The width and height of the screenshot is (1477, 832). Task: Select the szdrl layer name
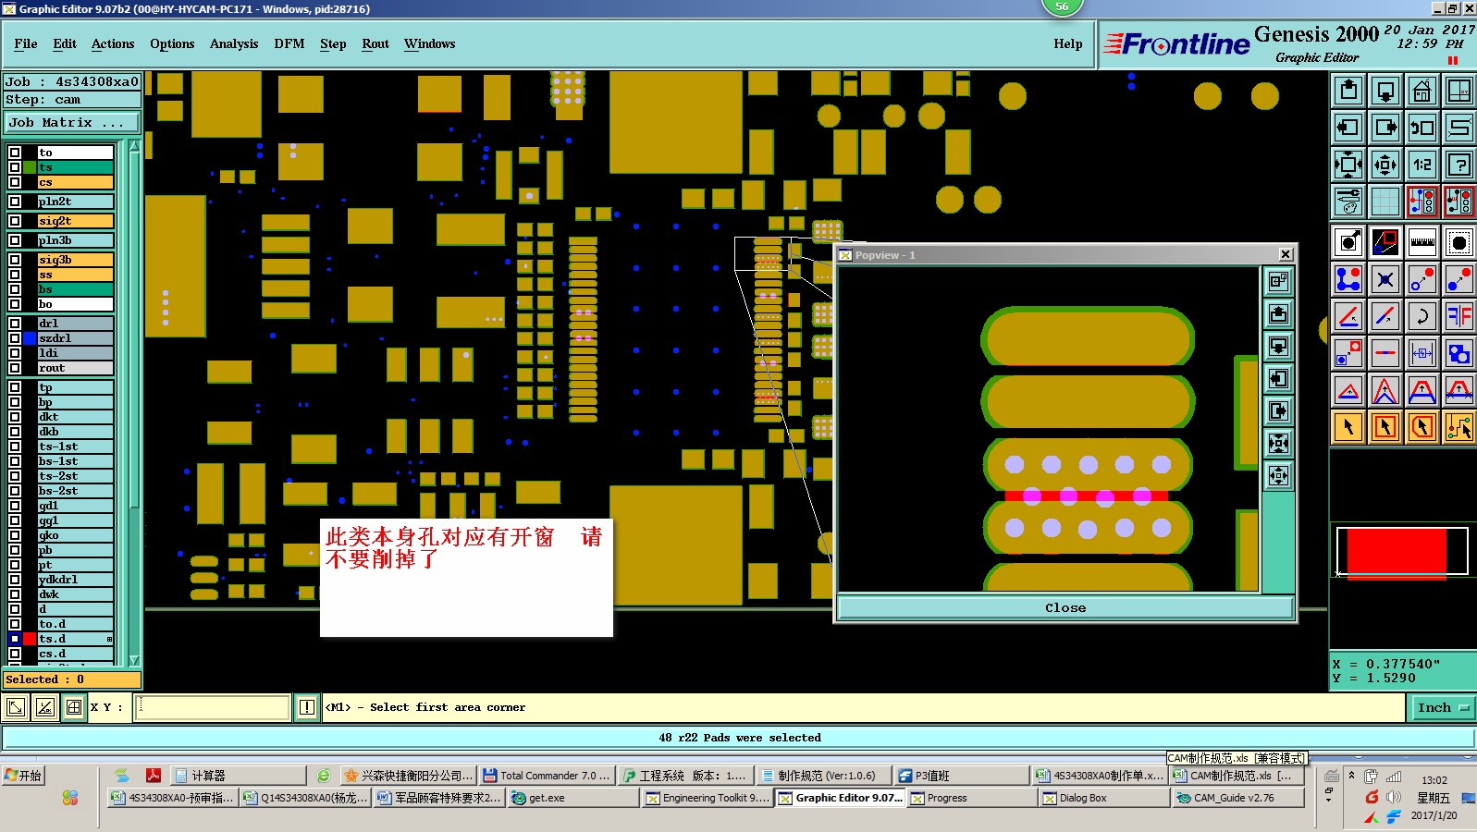coord(75,338)
